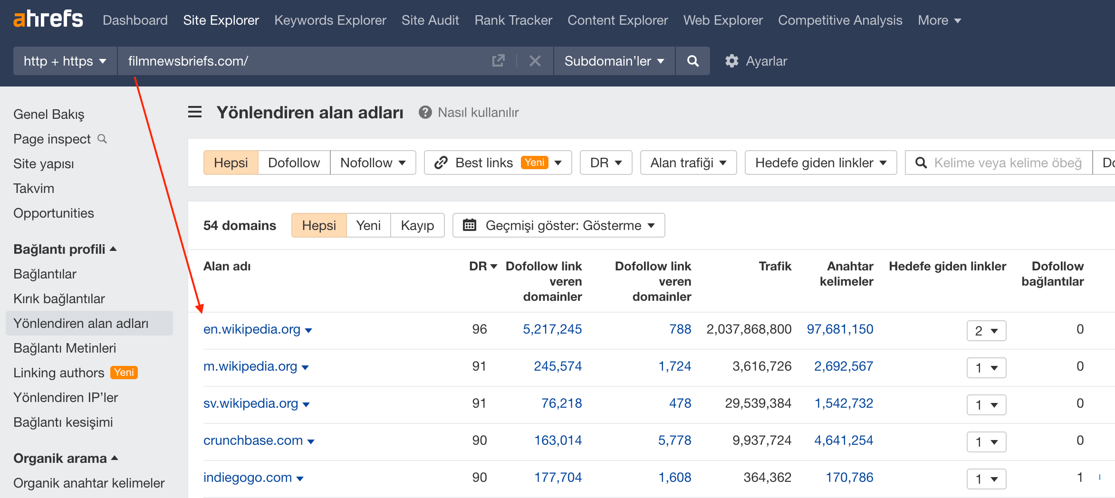Open Web Explorer
The image size is (1115, 498).
coord(723,20)
